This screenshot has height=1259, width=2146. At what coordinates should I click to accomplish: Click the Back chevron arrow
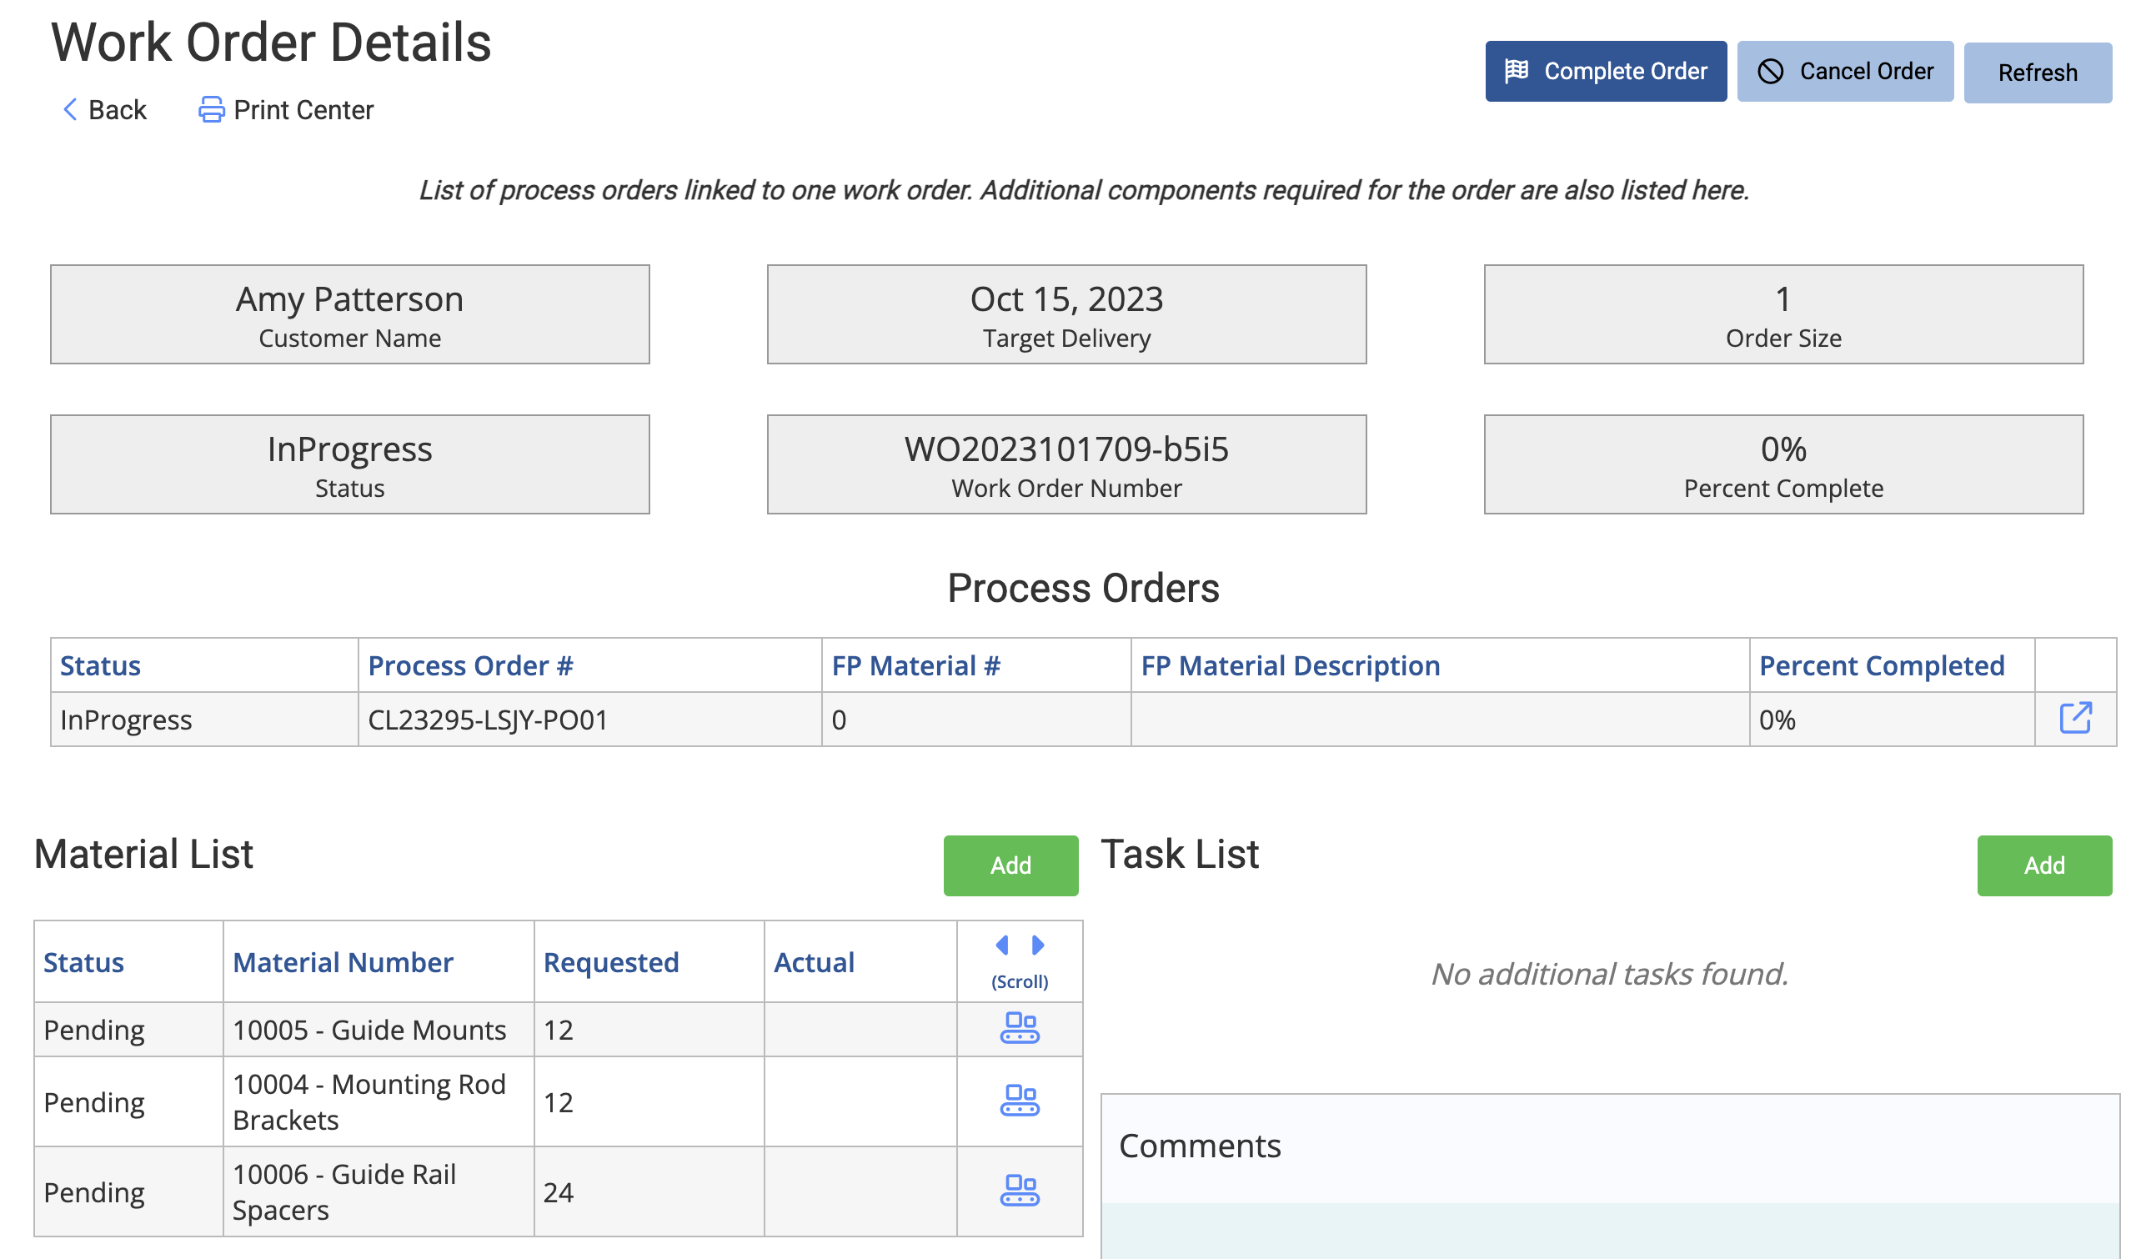(71, 110)
